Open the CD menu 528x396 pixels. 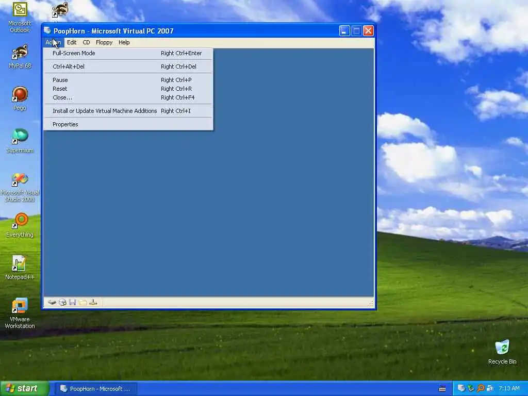86,42
